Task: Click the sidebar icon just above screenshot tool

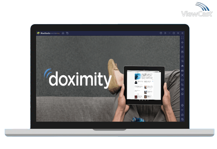Action: (x=182, y=71)
